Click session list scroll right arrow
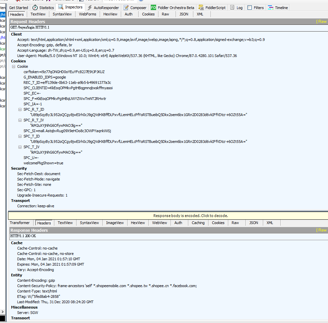 [2, 312]
